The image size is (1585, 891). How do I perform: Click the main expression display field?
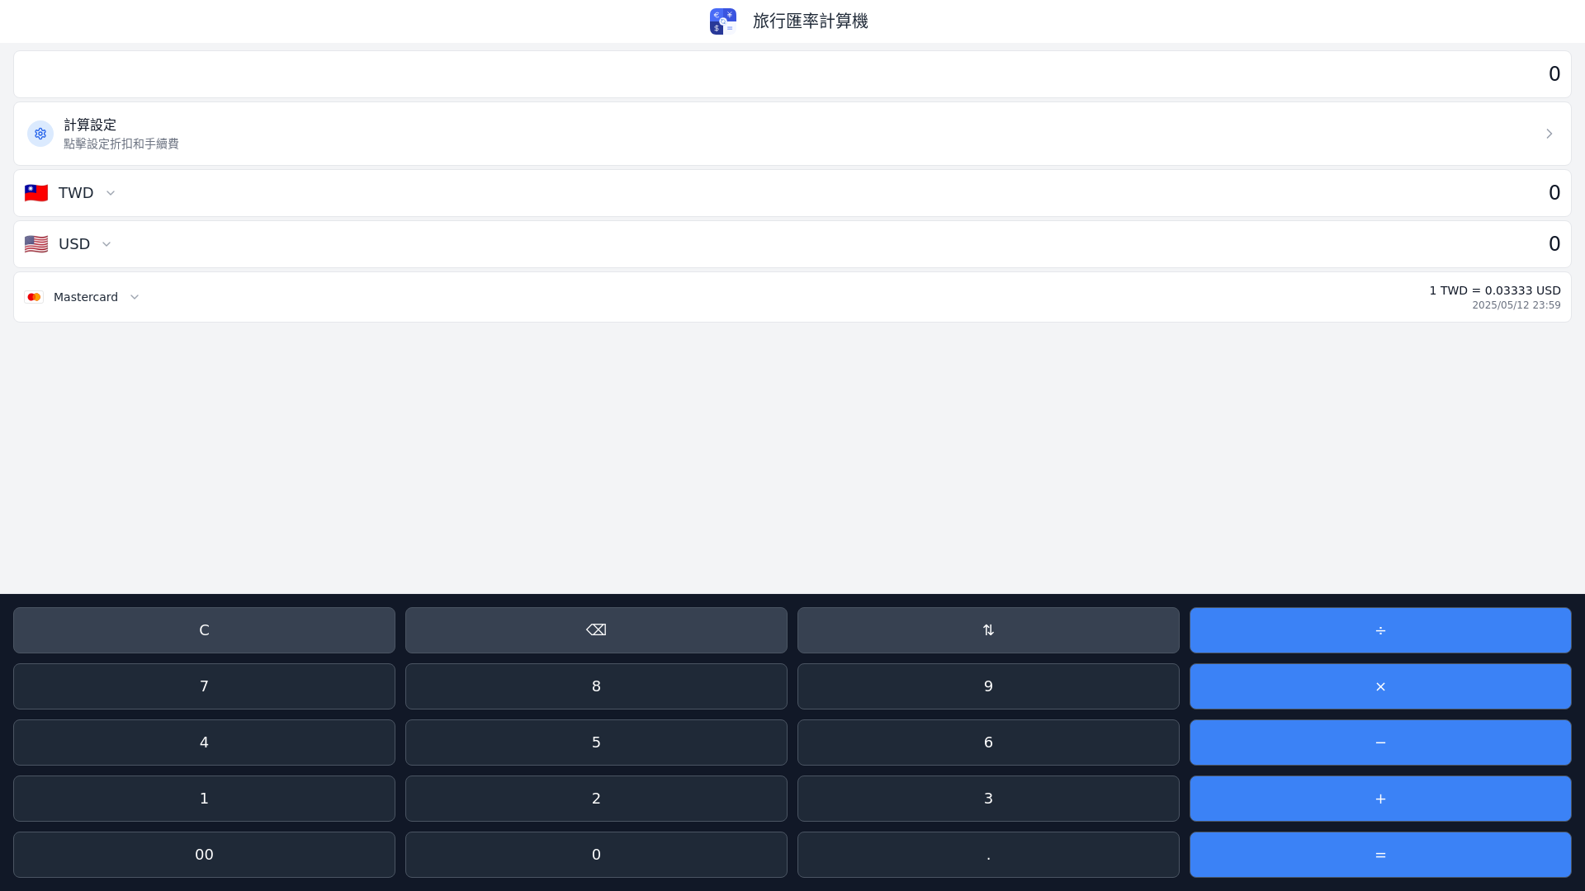click(x=792, y=74)
